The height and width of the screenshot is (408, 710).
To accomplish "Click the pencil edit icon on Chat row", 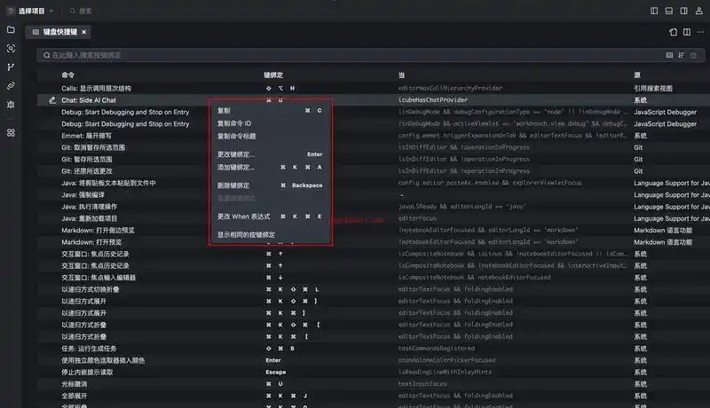I will [x=52, y=100].
